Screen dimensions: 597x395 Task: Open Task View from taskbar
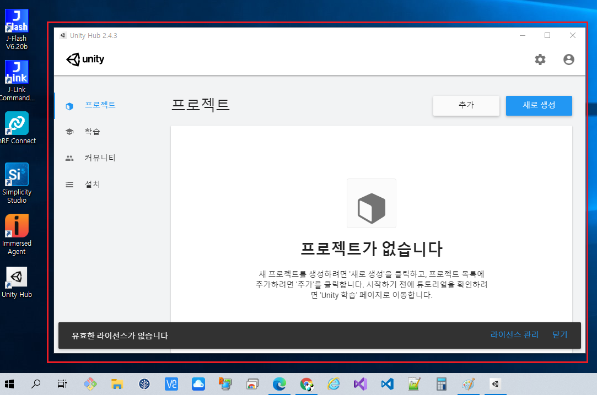(x=62, y=384)
